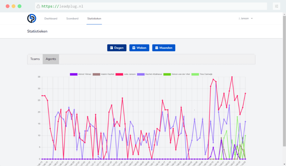The height and width of the screenshot is (166, 286).
Task: Hide Hakim Rachid line via legend
Action: pos(107,74)
